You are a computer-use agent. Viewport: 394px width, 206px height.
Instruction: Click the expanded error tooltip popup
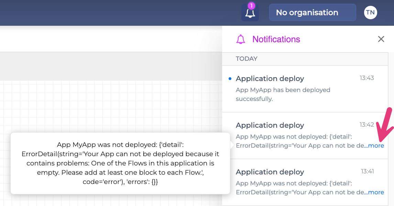point(120,163)
